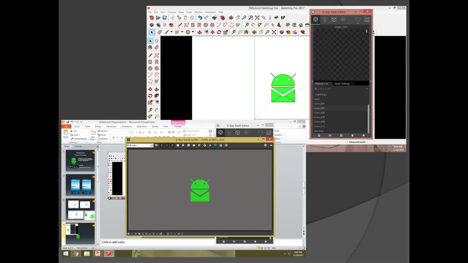The width and height of the screenshot is (468, 263).
Task: Open the Extensions menu in SketchUp
Action: pos(211,12)
